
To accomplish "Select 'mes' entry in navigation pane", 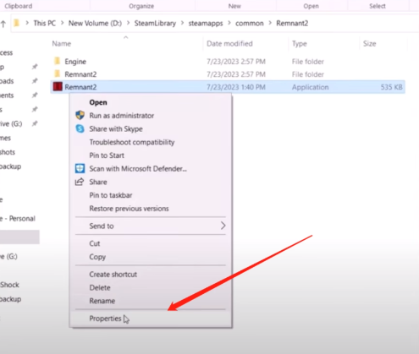I will (6, 138).
